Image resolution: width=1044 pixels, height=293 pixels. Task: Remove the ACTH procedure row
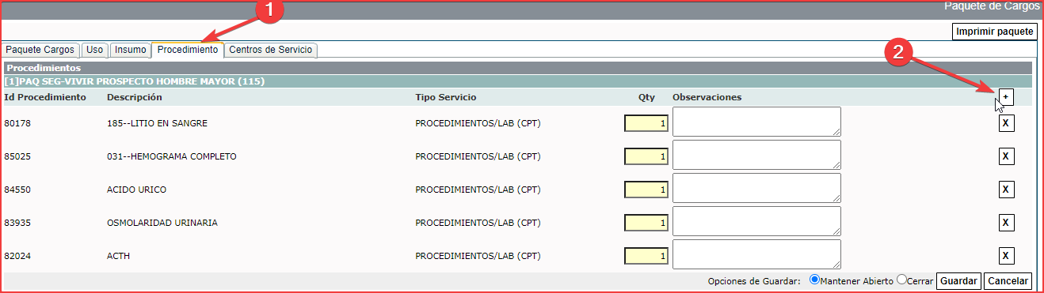tap(1005, 256)
